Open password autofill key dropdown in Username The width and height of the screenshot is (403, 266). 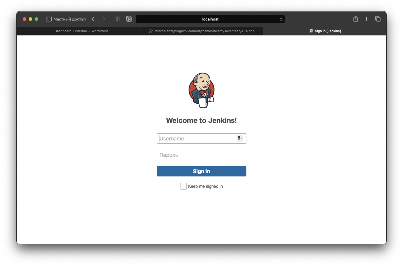coord(240,138)
